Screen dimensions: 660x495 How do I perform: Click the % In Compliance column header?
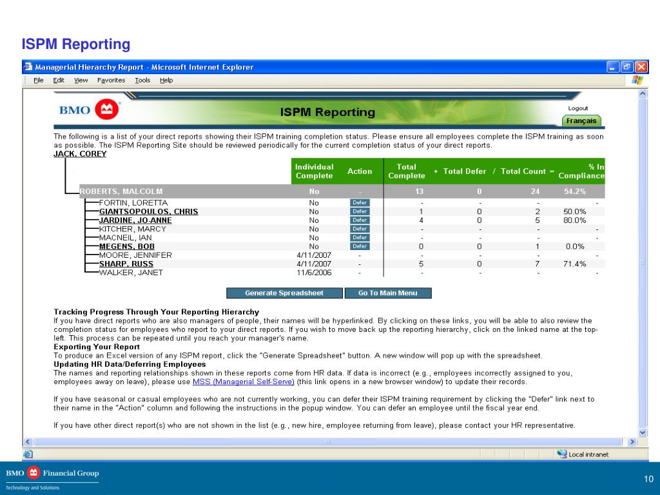tap(581, 171)
